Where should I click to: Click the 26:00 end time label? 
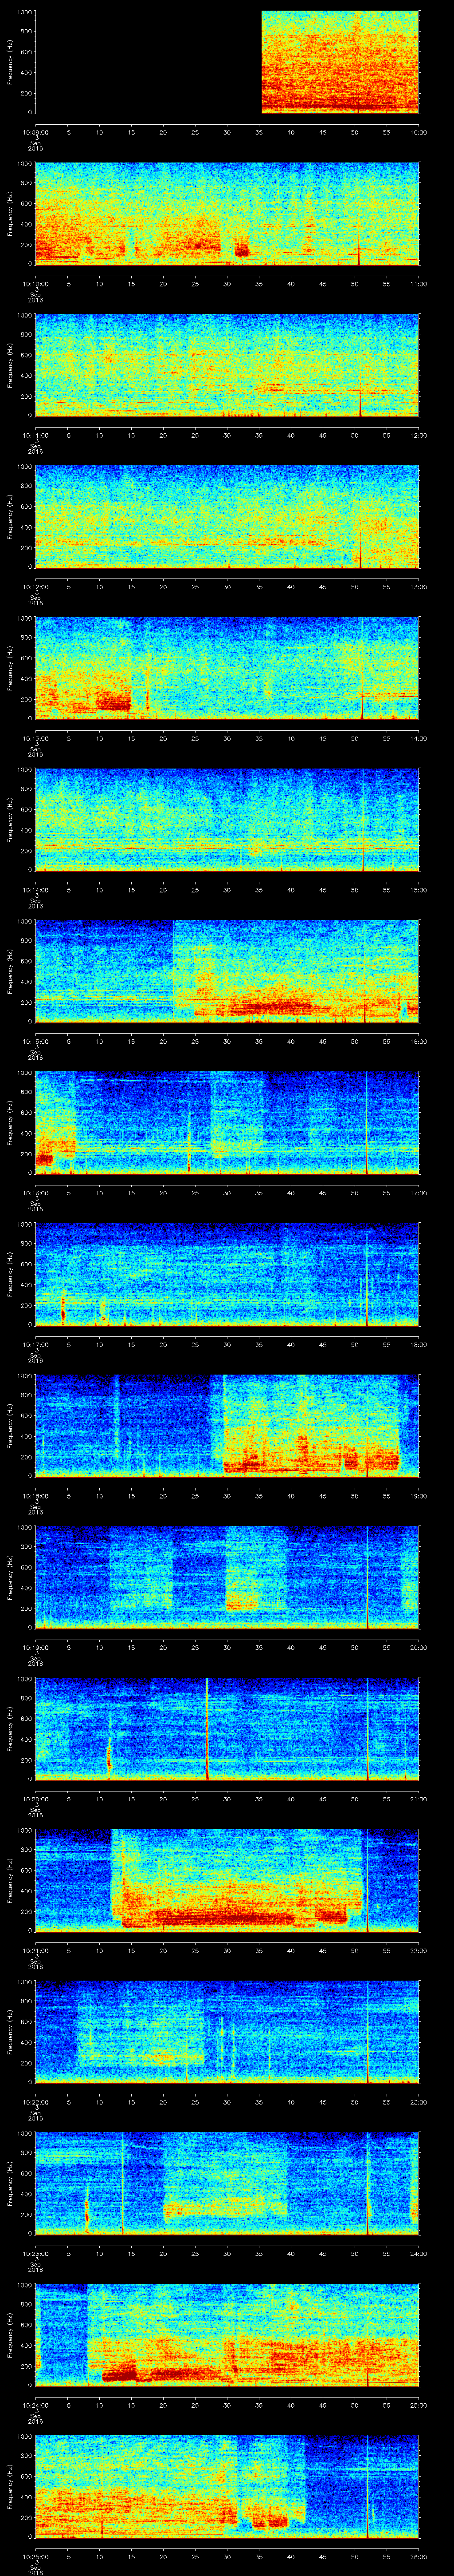click(418, 2556)
